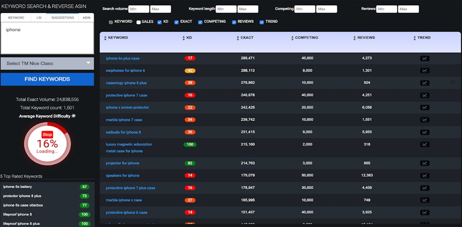The width and height of the screenshot is (462, 227).
Task: Click the Search volume Max field
Action: click(x=161, y=9)
